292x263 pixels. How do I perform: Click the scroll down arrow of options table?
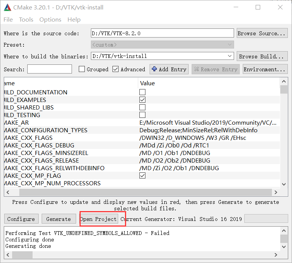(284, 184)
